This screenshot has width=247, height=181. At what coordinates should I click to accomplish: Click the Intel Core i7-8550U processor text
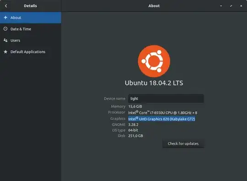tap(162, 113)
